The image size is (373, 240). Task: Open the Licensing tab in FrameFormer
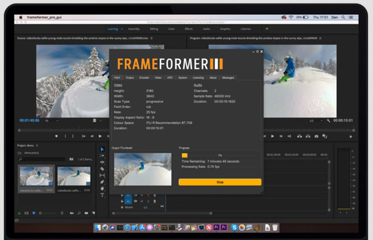coord(198,78)
